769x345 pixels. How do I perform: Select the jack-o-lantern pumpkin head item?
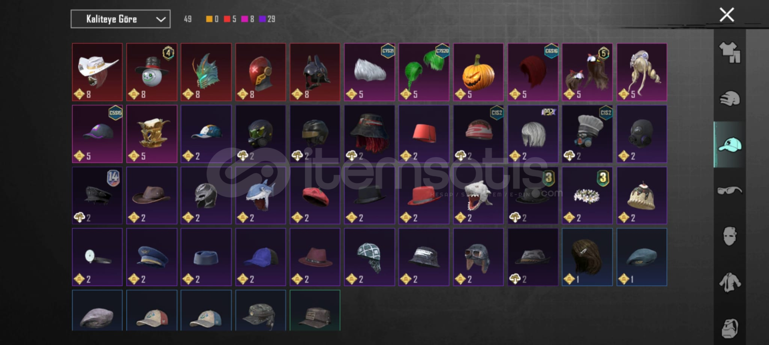(x=478, y=72)
